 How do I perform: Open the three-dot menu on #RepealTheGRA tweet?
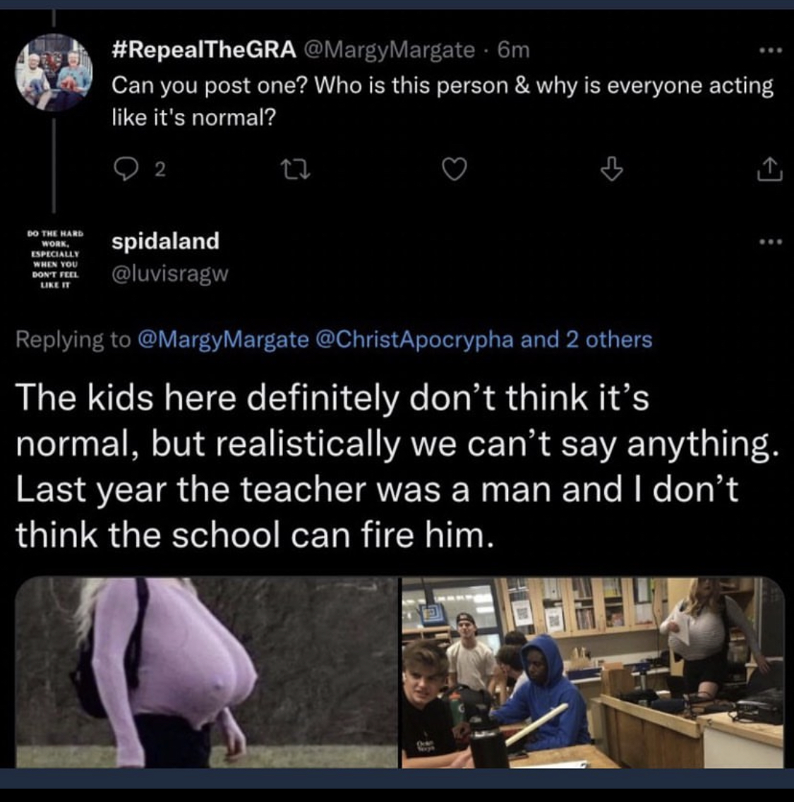point(771,50)
